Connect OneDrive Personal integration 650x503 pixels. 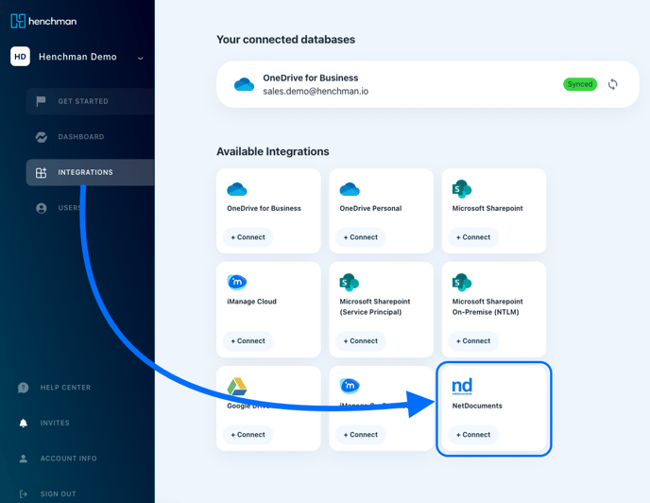pyautogui.click(x=361, y=237)
